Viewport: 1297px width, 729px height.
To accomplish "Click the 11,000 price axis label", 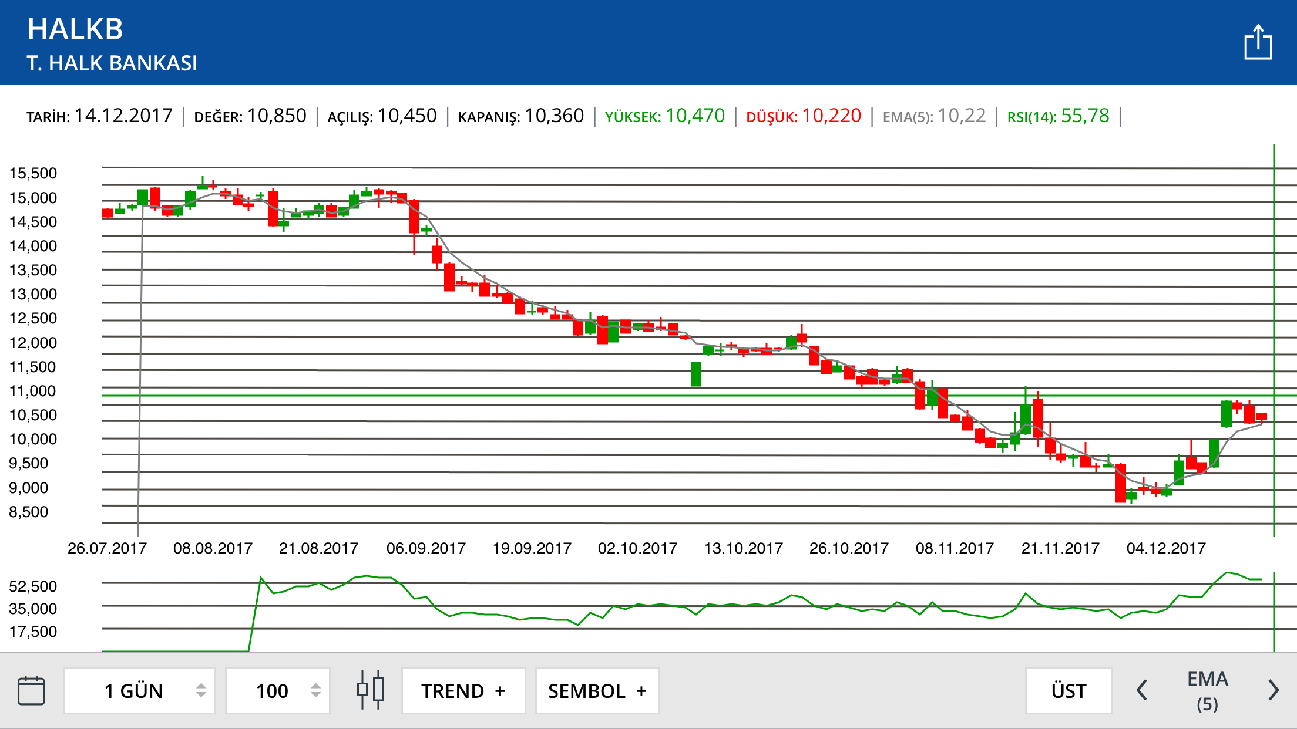I will pyautogui.click(x=33, y=391).
